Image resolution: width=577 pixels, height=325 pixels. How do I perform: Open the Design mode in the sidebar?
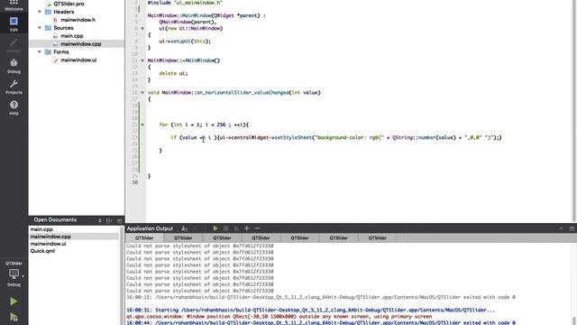coord(14,45)
